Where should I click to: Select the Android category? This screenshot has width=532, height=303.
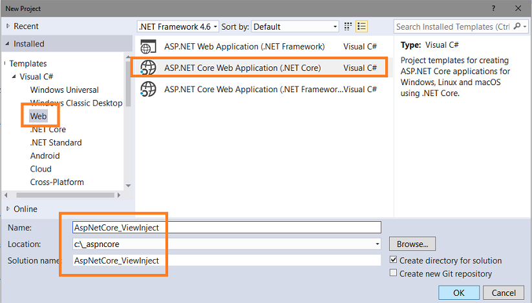coord(45,156)
